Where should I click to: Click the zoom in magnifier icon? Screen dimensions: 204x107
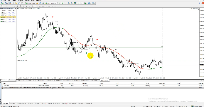(x=69, y=3)
